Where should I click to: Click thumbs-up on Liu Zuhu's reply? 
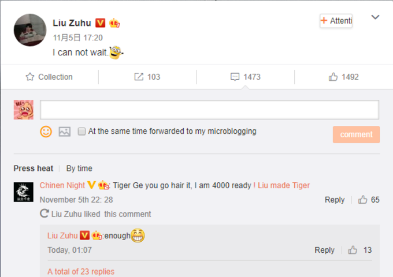click(353, 250)
